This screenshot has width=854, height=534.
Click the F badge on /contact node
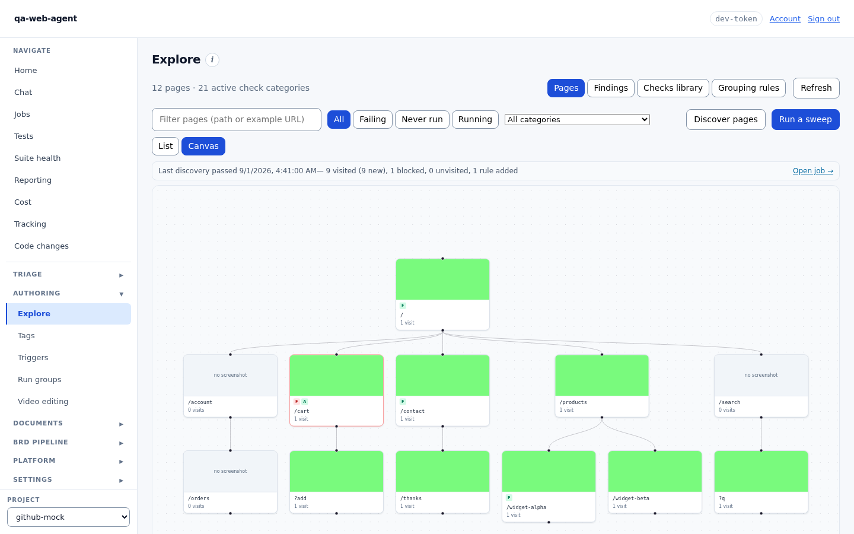click(x=403, y=402)
